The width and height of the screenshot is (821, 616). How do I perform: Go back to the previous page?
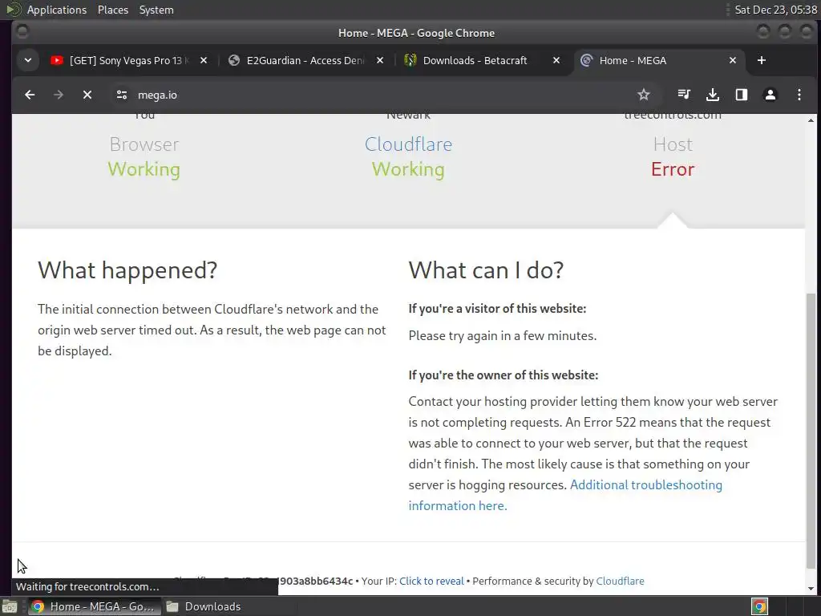tap(30, 95)
